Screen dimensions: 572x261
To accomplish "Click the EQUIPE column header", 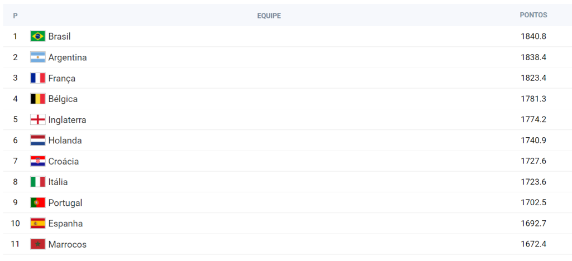I will pos(269,16).
